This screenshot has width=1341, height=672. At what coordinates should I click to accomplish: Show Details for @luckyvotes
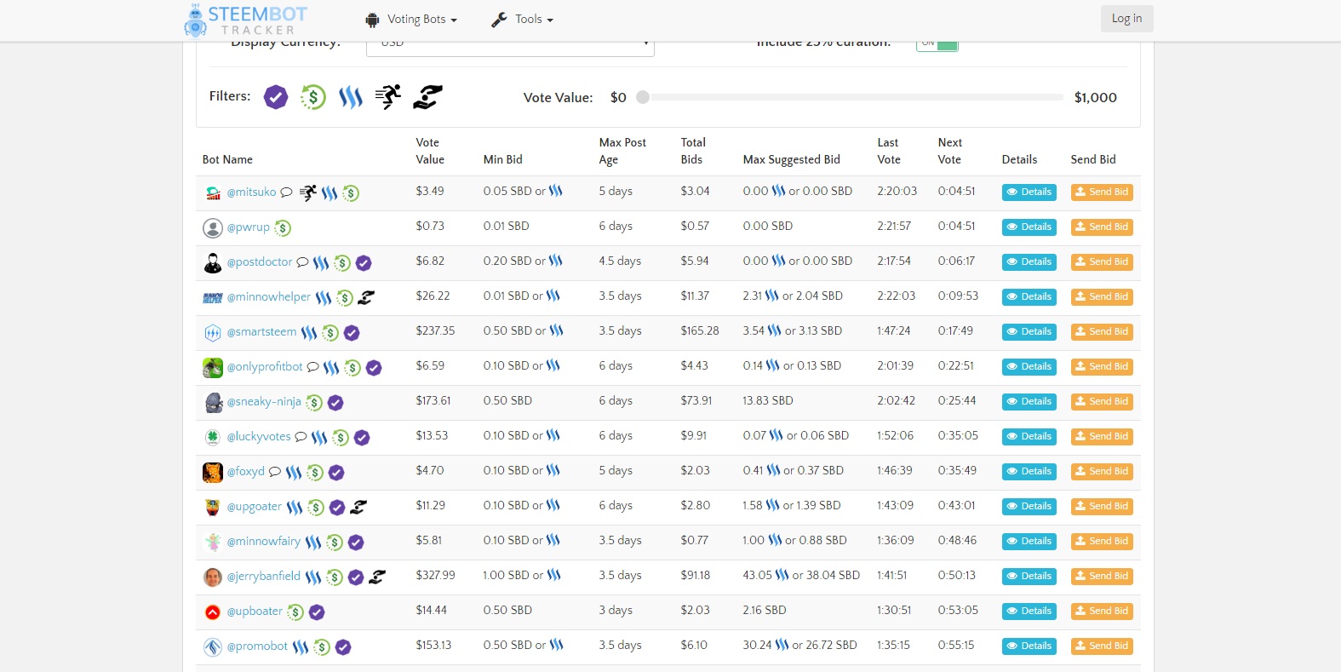(1029, 437)
